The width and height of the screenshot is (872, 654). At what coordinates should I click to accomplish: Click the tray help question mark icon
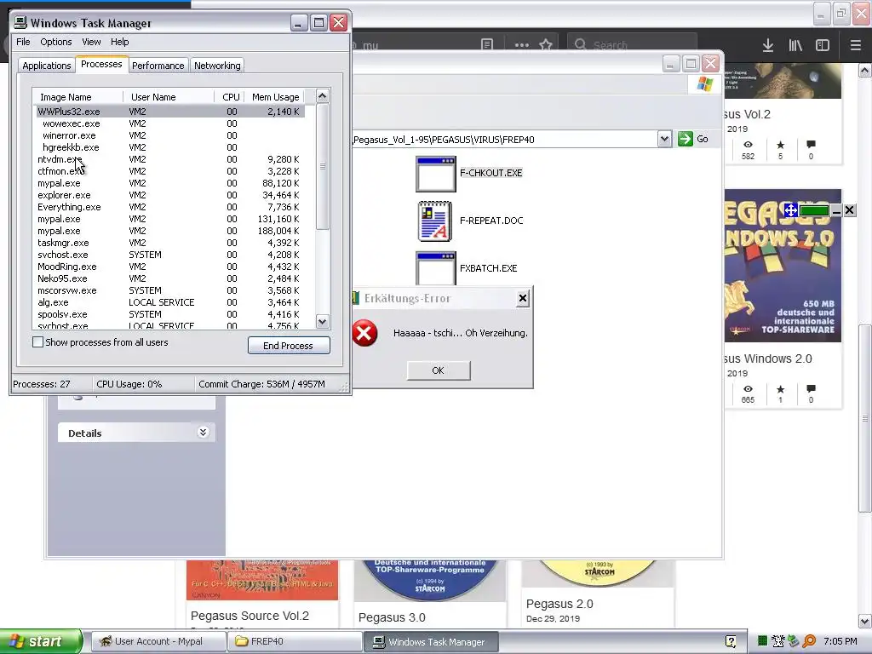[x=731, y=641]
